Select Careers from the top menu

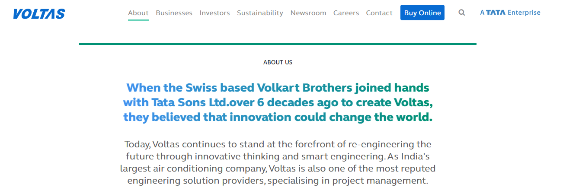pyautogui.click(x=346, y=13)
